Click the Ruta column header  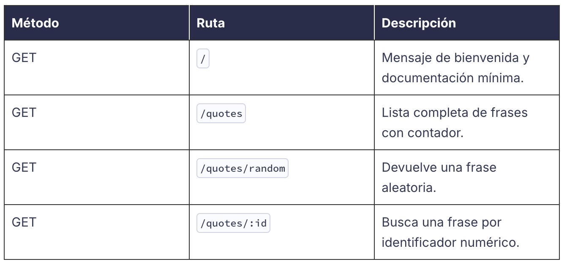(210, 23)
